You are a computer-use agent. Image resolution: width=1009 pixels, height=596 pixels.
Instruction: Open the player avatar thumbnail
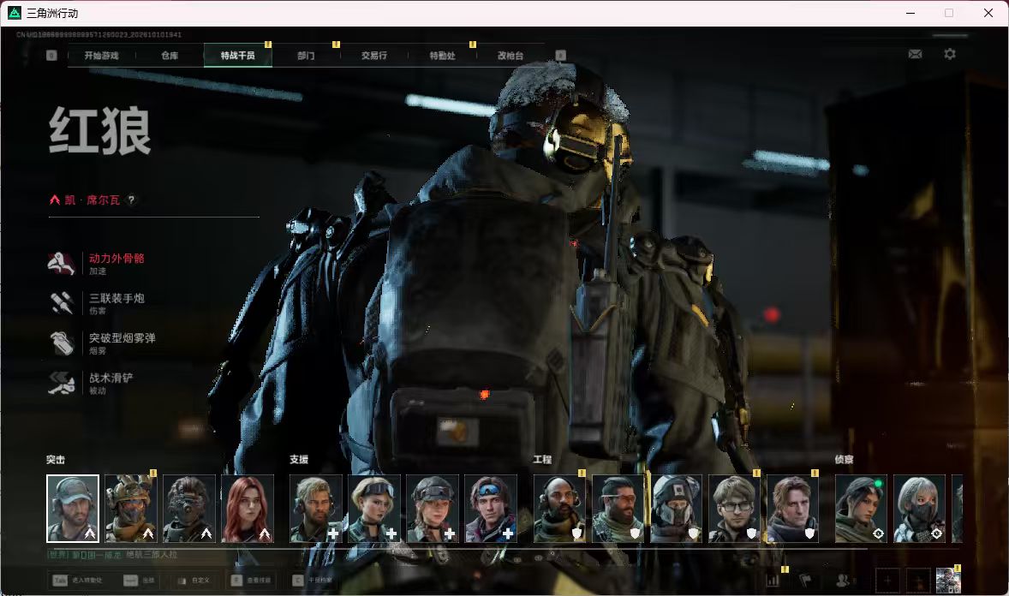click(948, 581)
